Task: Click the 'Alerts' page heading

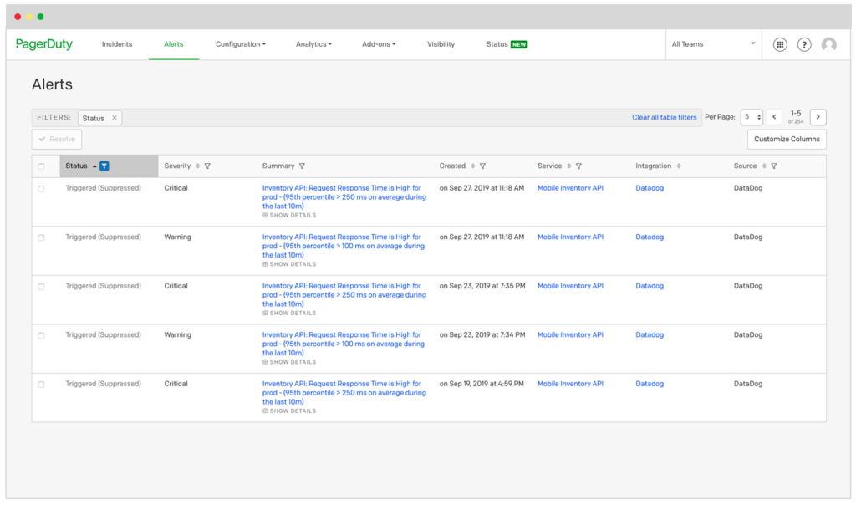Action: click(x=52, y=84)
